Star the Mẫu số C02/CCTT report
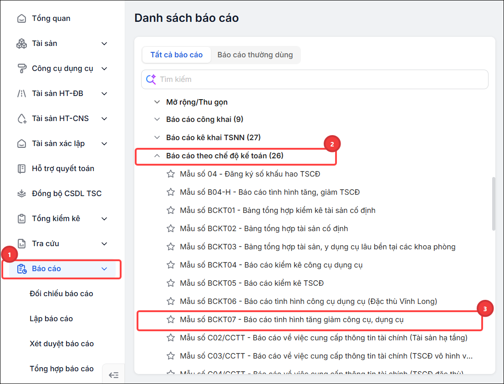Image resolution: width=504 pixels, height=384 pixels. [x=171, y=338]
